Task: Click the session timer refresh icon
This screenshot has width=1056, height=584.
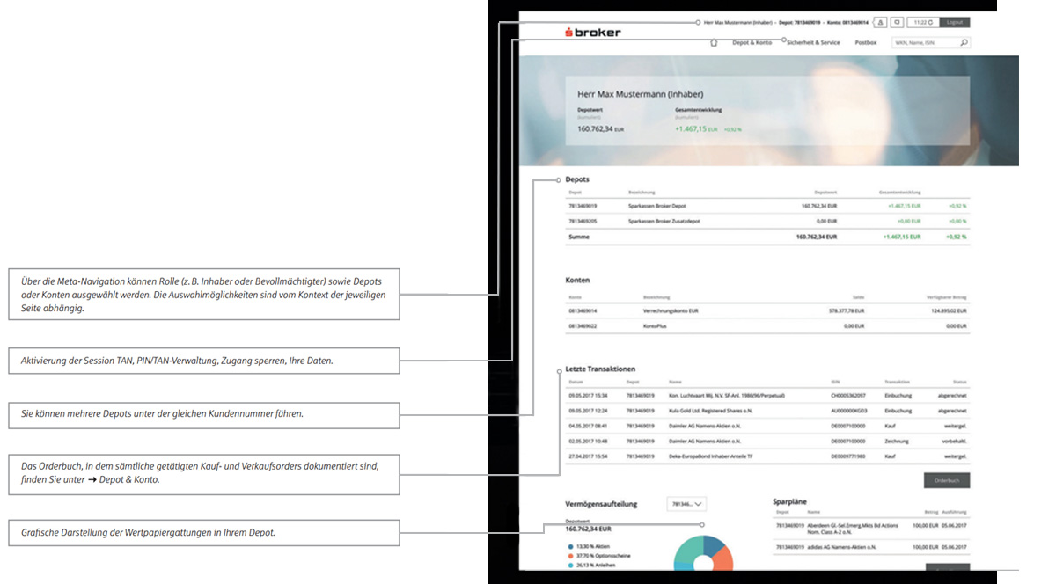Action: pyautogui.click(x=930, y=22)
